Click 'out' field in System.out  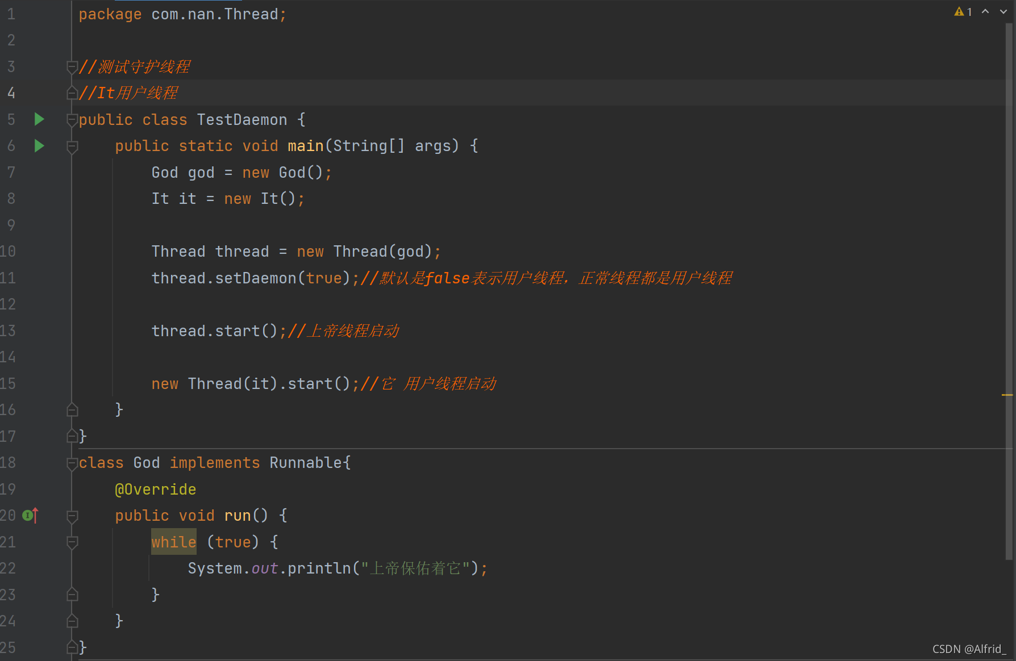(x=265, y=568)
